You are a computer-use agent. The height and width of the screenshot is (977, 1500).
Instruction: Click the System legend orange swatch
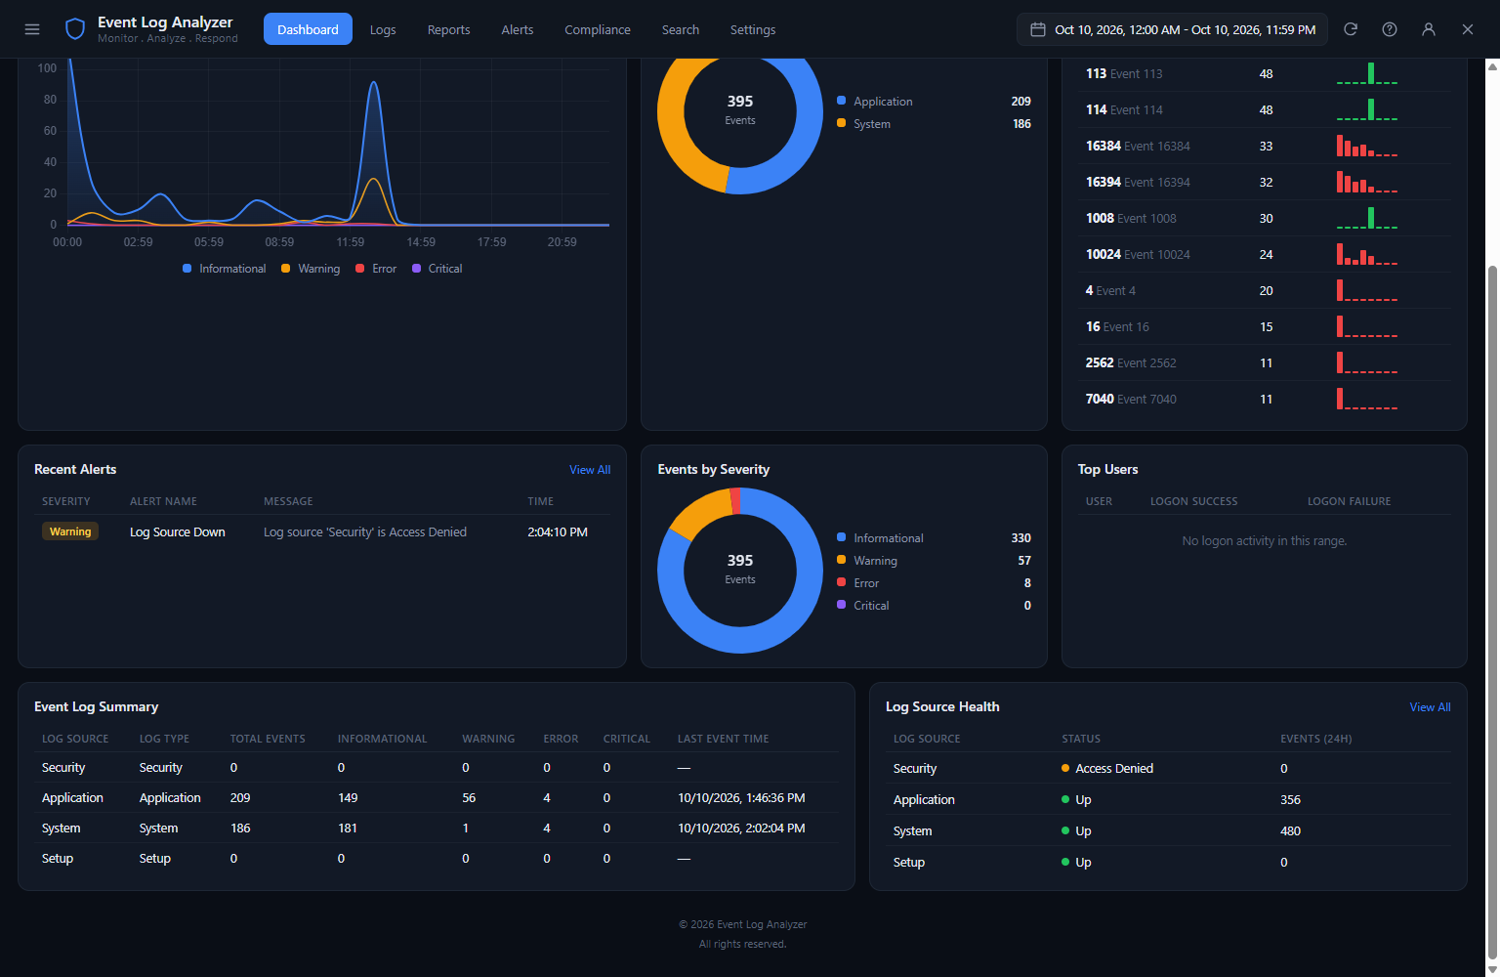coord(842,123)
